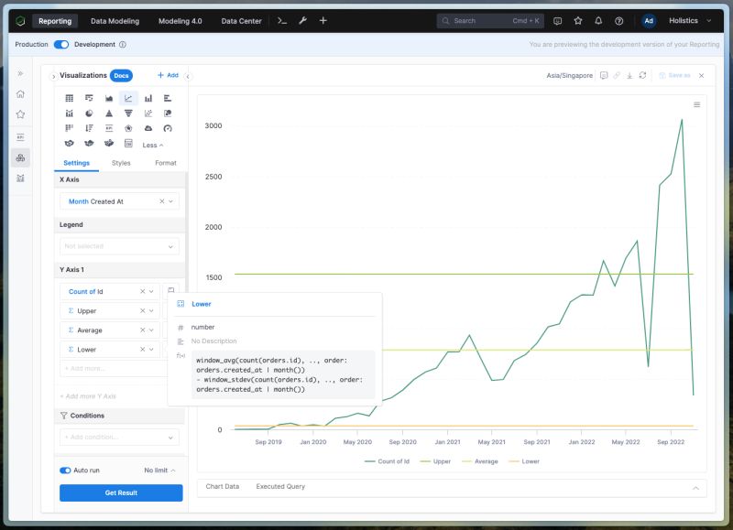Select the Pie chart visualization
The image size is (733, 530).
click(89, 113)
